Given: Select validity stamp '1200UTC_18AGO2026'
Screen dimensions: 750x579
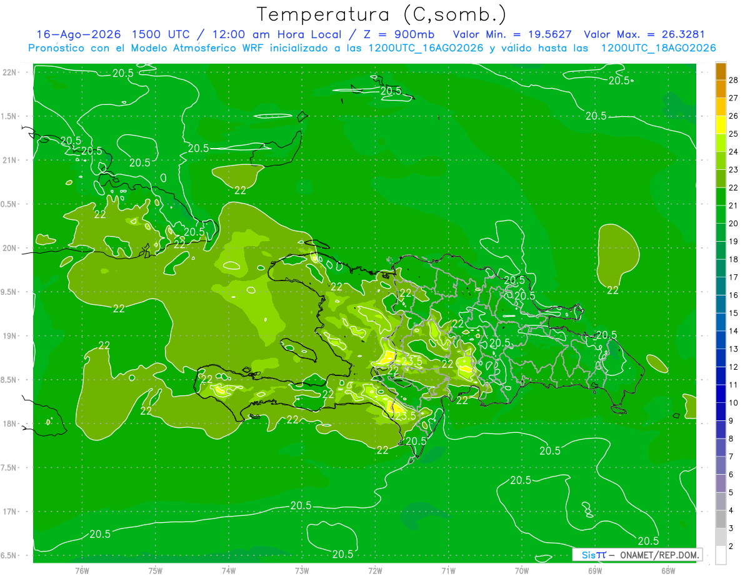Looking at the screenshot, I should (658, 48).
